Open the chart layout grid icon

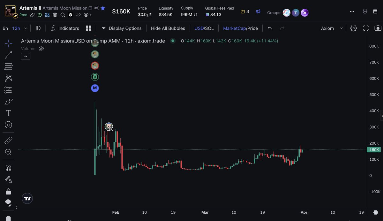click(x=88, y=28)
